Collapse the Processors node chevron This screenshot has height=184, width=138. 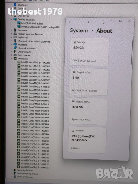pyautogui.click(x=11, y=59)
